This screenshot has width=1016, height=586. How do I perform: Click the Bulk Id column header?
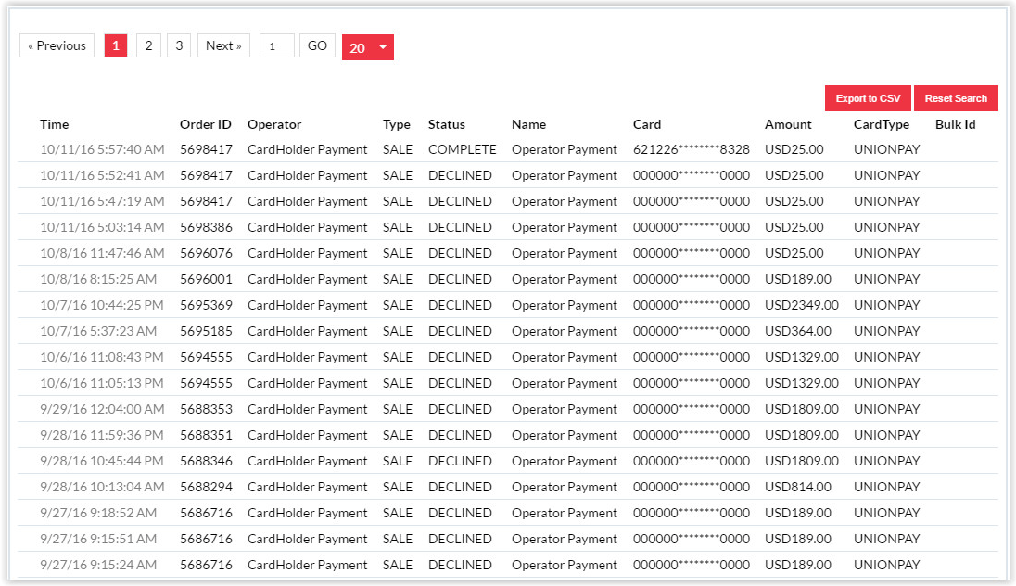point(955,124)
